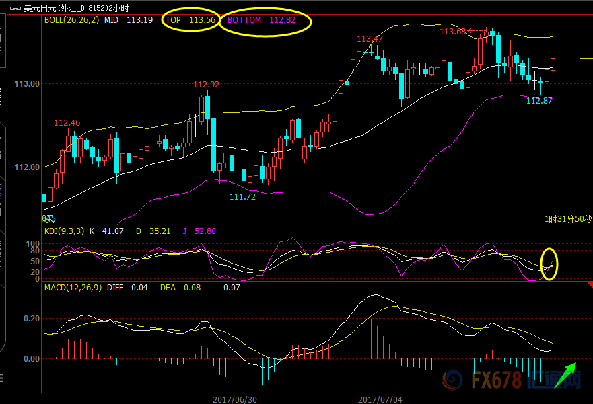The height and width of the screenshot is (404, 593).
Task: Click the 113.47 high price label
Action: pyautogui.click(x=370, y=38)
